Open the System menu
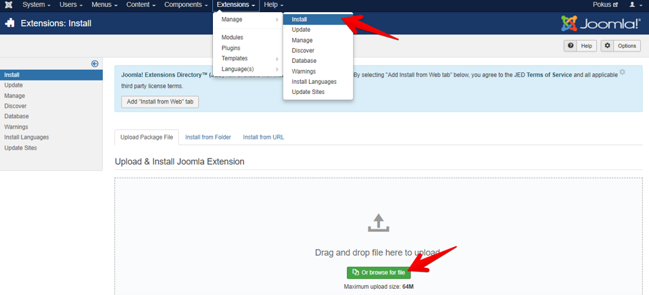This screenshot has width=649, height=295. (37, 5)
